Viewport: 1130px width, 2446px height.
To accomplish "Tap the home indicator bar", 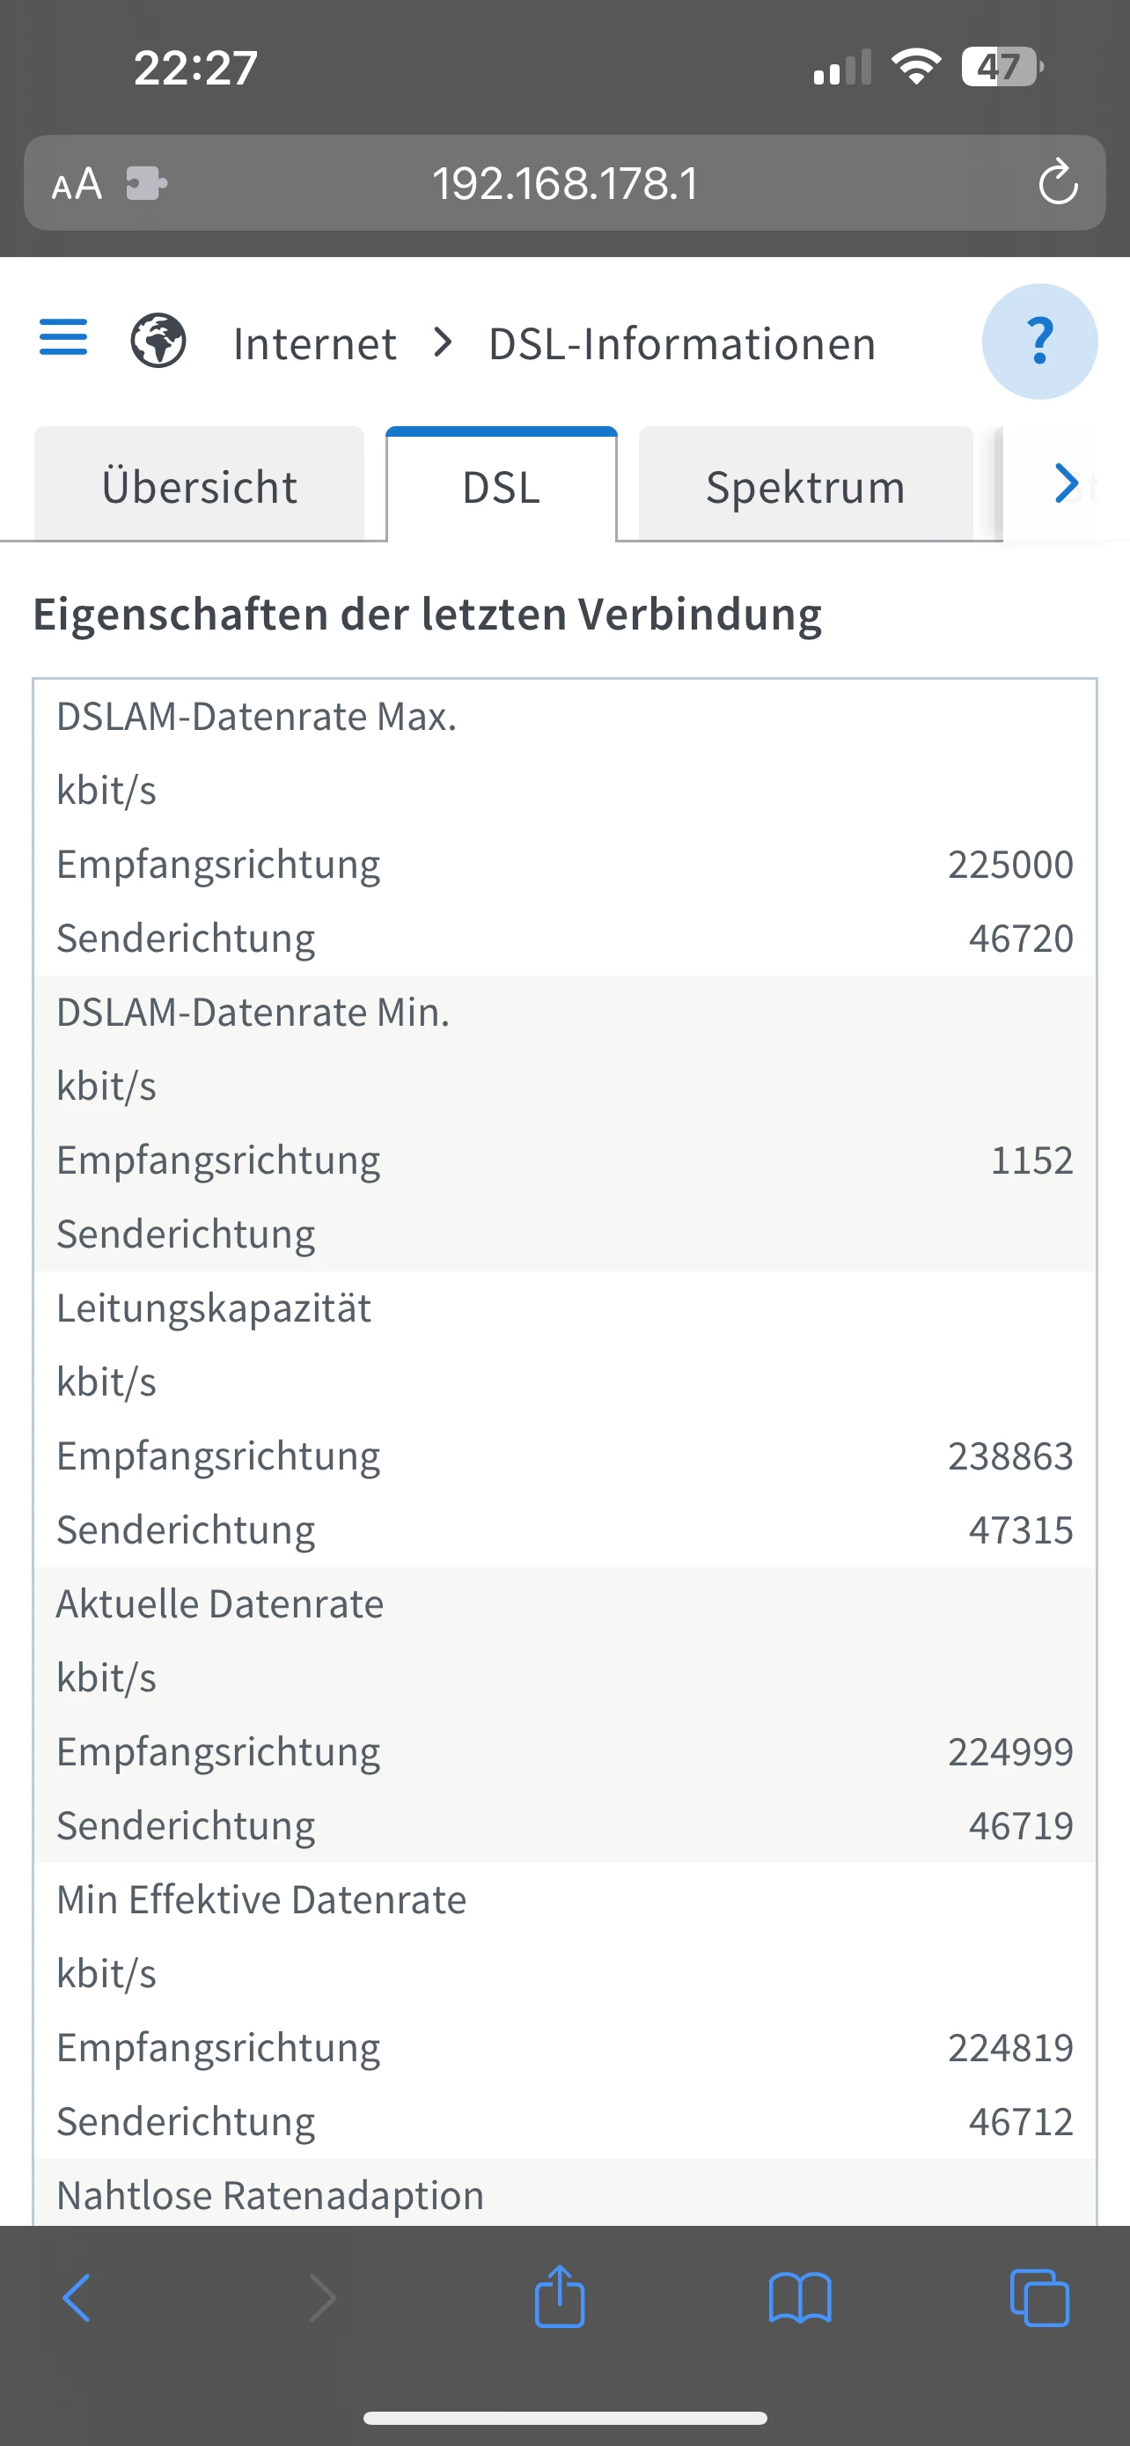I will click(x=564, y=2417).
